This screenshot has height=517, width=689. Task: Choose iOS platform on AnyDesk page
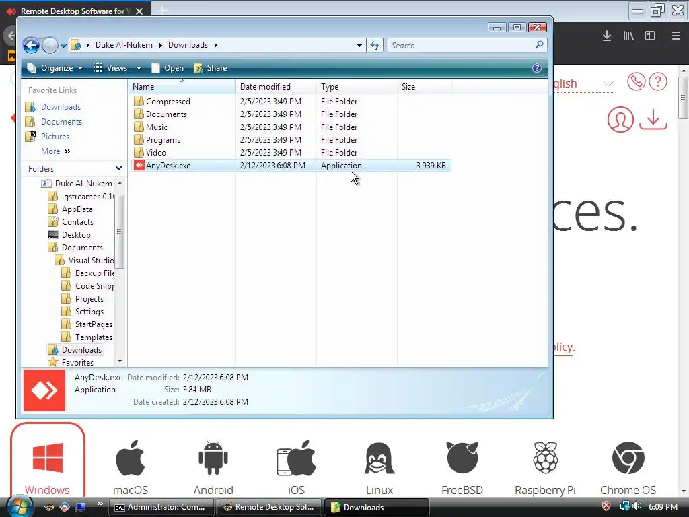pyautogui.click(x=296, y=468)
